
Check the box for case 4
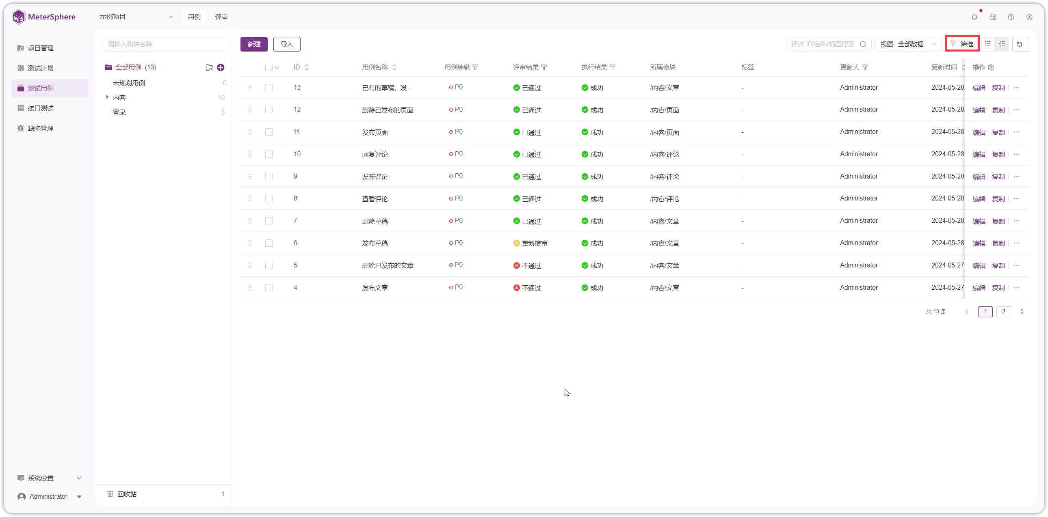point(268,288)
